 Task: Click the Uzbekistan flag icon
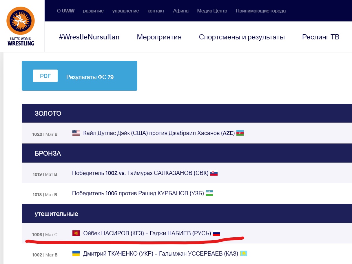(209, 193)
